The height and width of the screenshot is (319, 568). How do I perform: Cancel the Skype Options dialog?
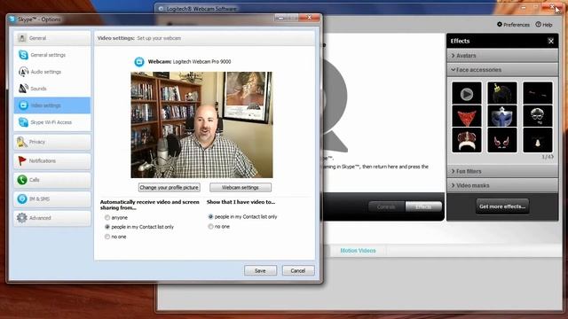(298, 270)
